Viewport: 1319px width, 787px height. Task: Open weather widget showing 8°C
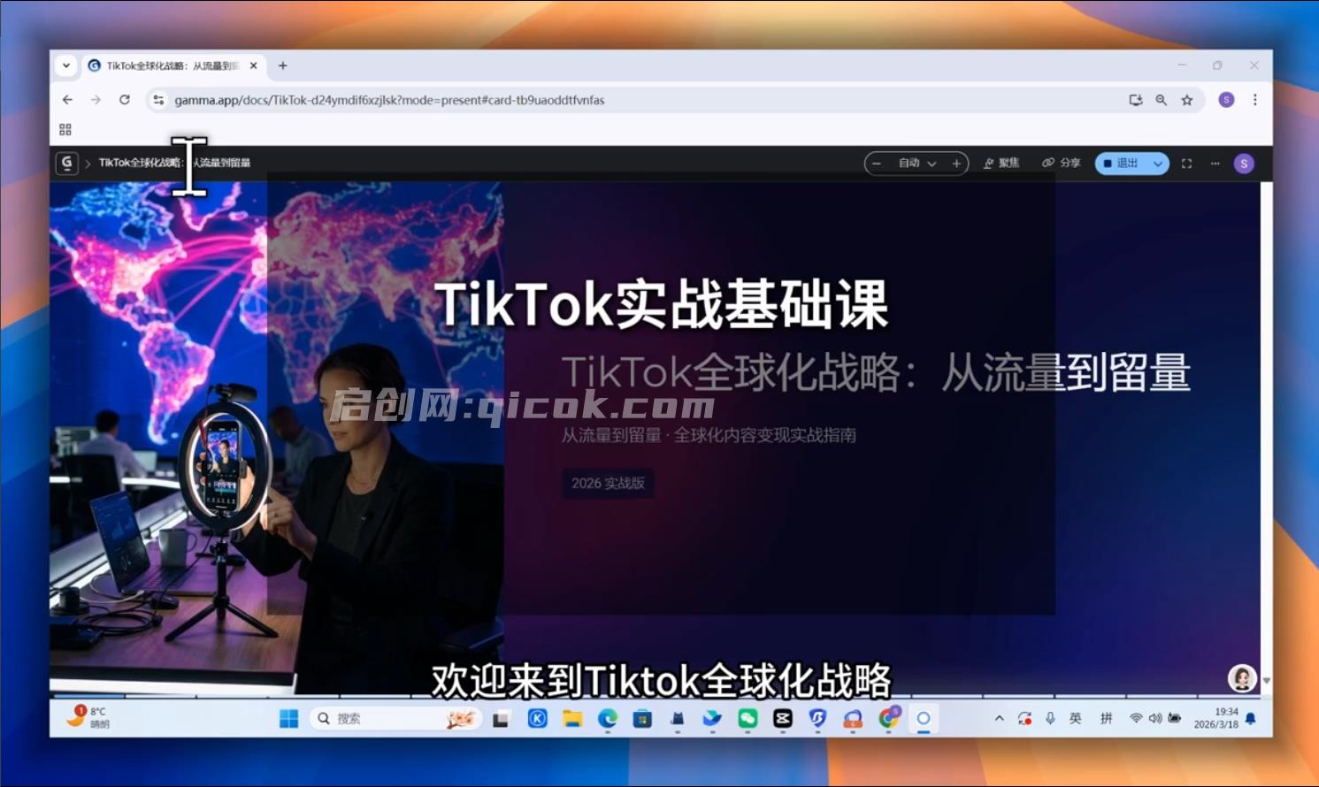pyautogui.click(x=88, y=717)
